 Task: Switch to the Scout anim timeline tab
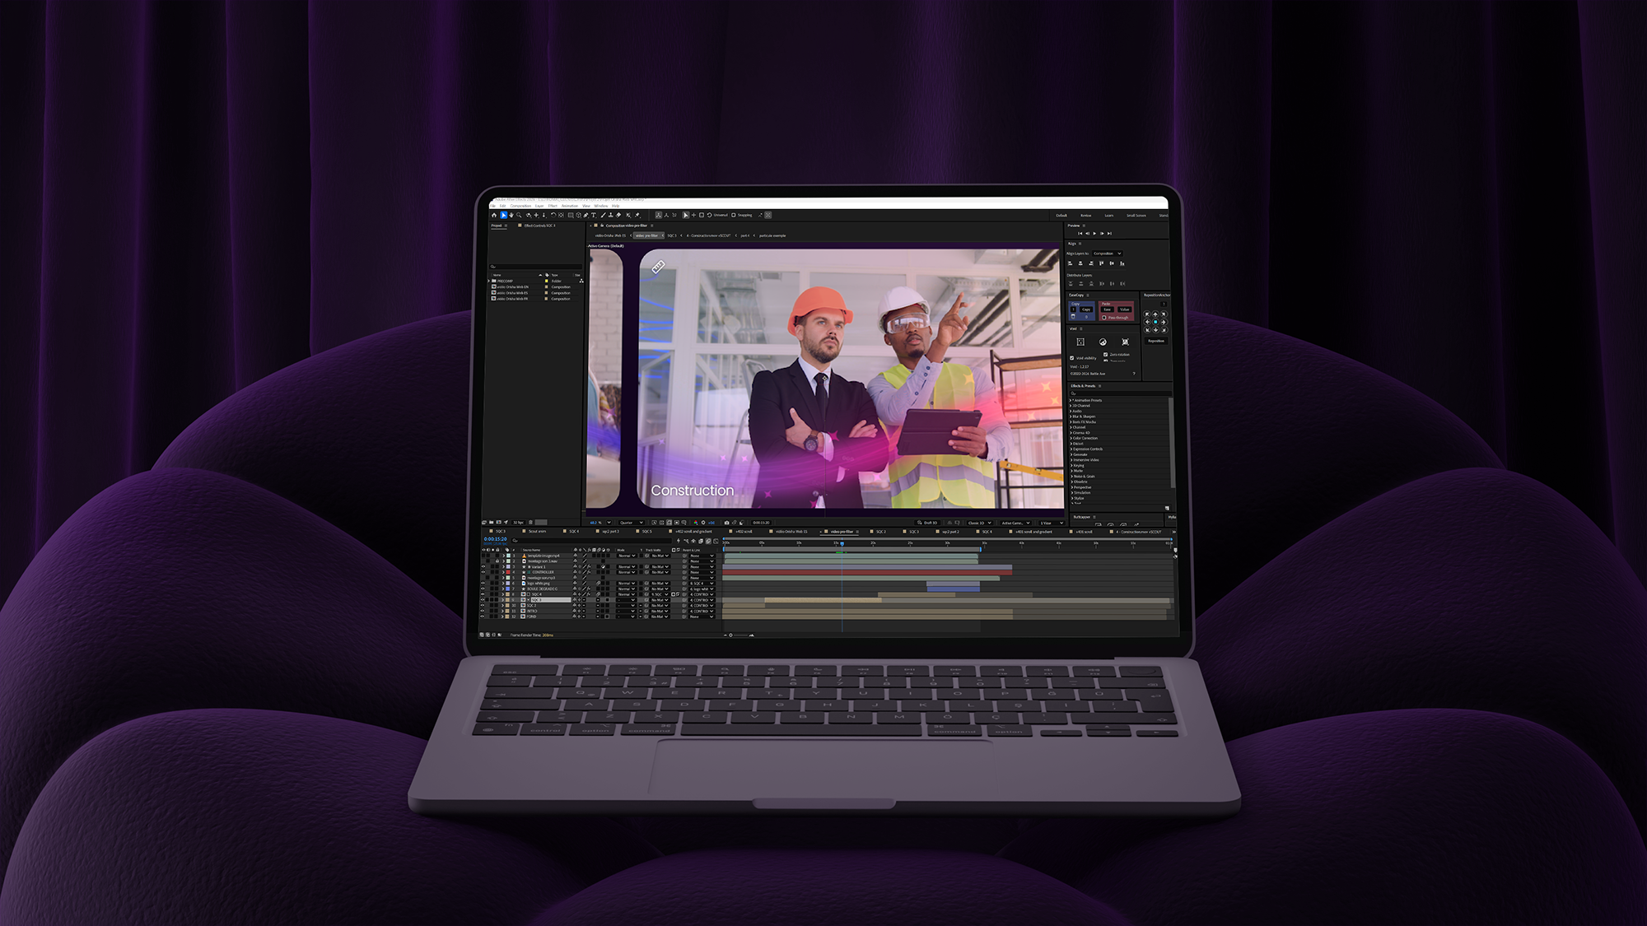point(537,532)
